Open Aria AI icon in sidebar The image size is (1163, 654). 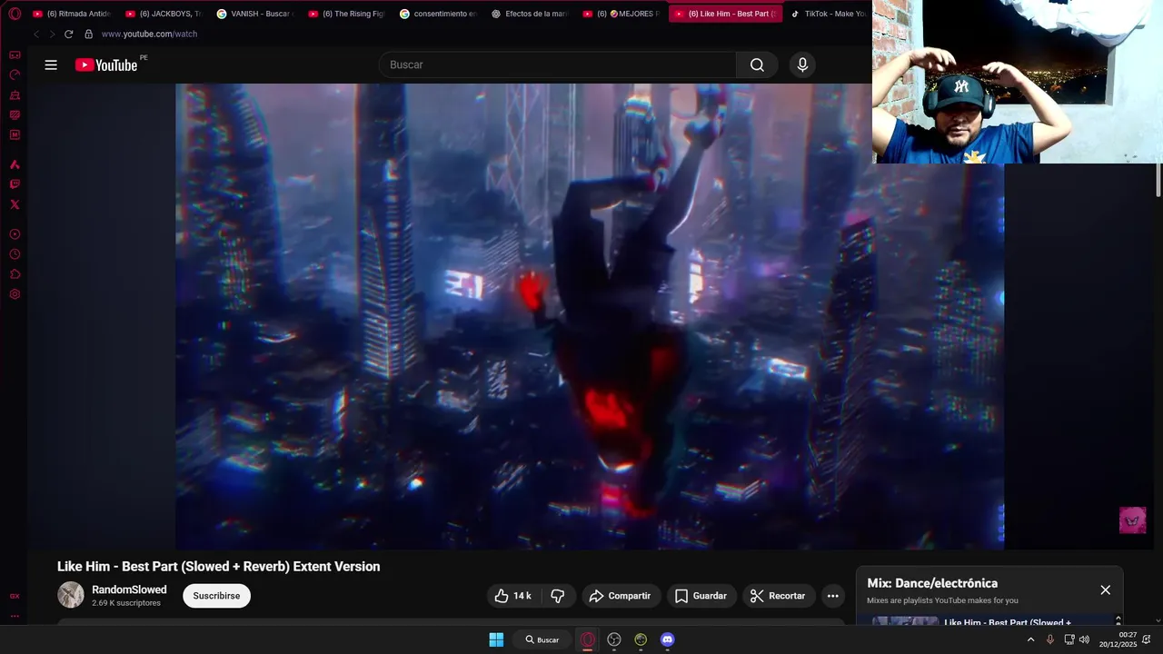click(15, 164)
